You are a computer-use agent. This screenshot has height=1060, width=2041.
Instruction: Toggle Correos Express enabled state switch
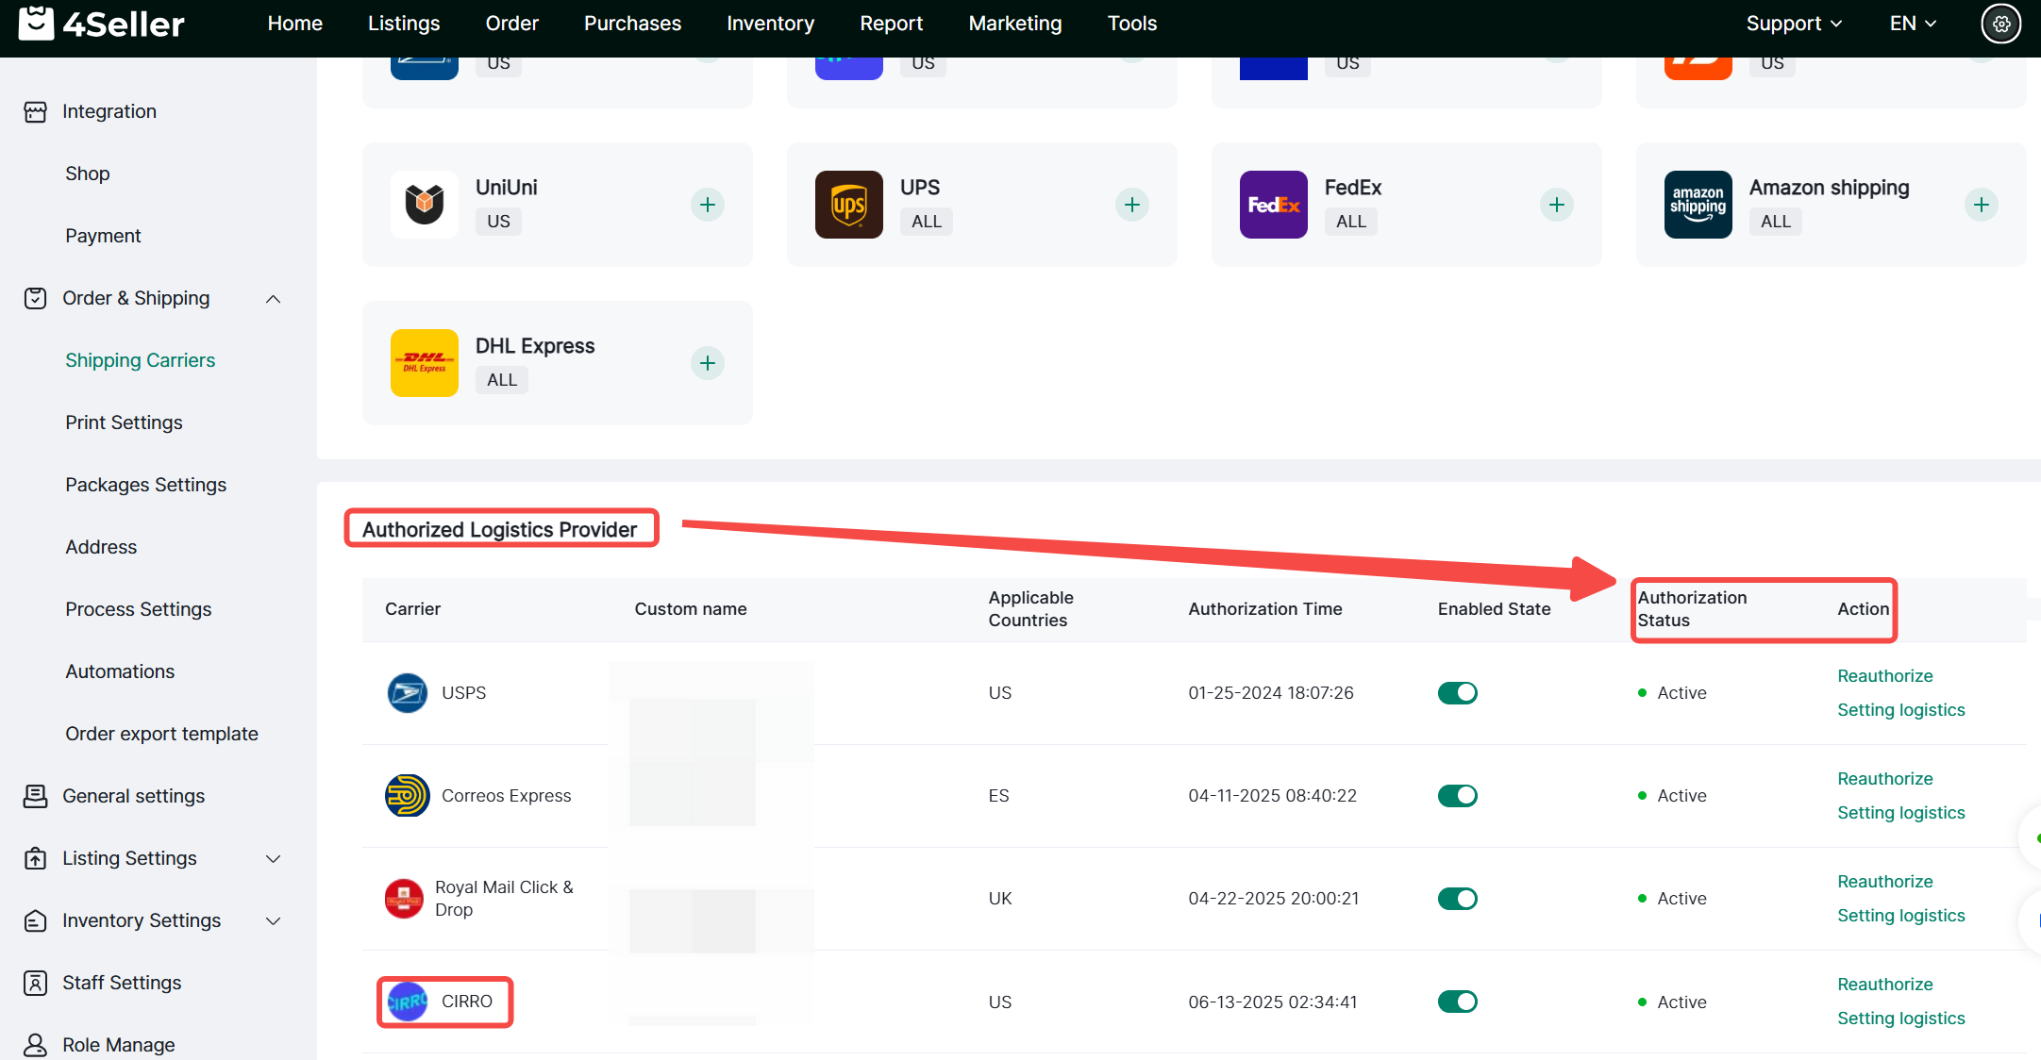[x=1457, y=796]
